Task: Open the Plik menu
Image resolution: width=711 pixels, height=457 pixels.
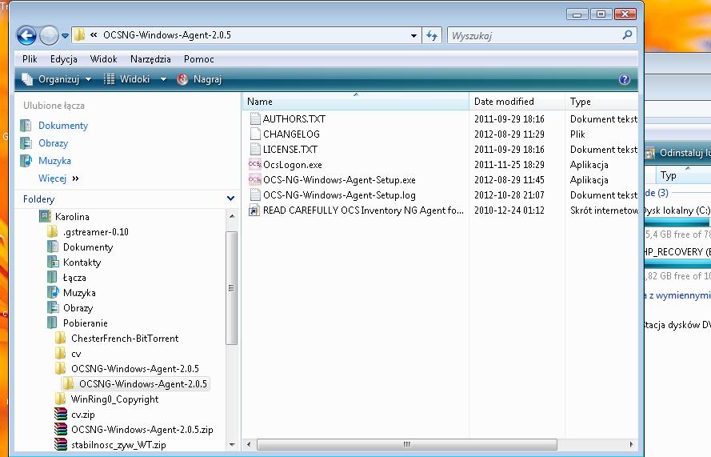Action: (x=30, y=59)
